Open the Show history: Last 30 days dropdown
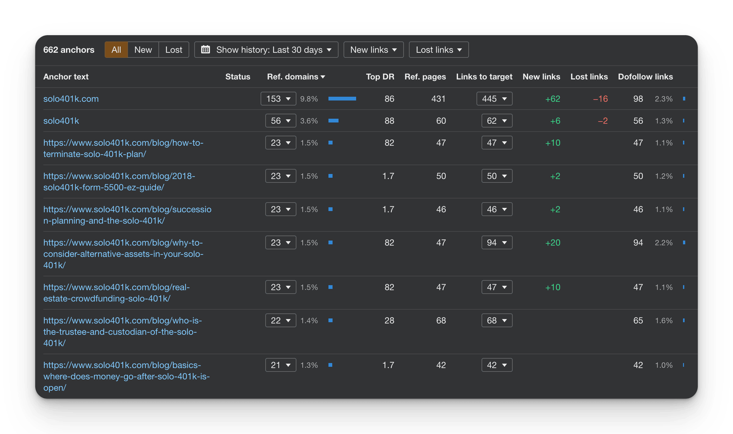The height and width of the screenshot is (434, 733). [266, 50]
